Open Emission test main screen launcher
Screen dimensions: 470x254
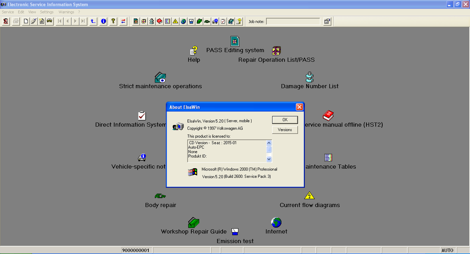tap(235, 236)
